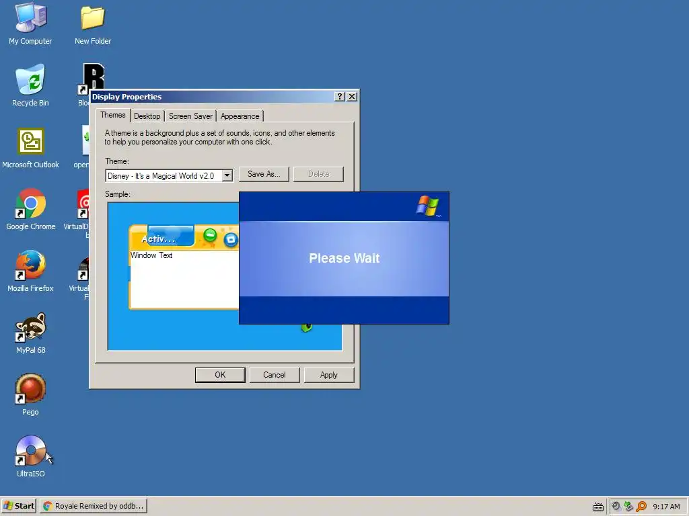Click the Apply button

click(328, 375)
